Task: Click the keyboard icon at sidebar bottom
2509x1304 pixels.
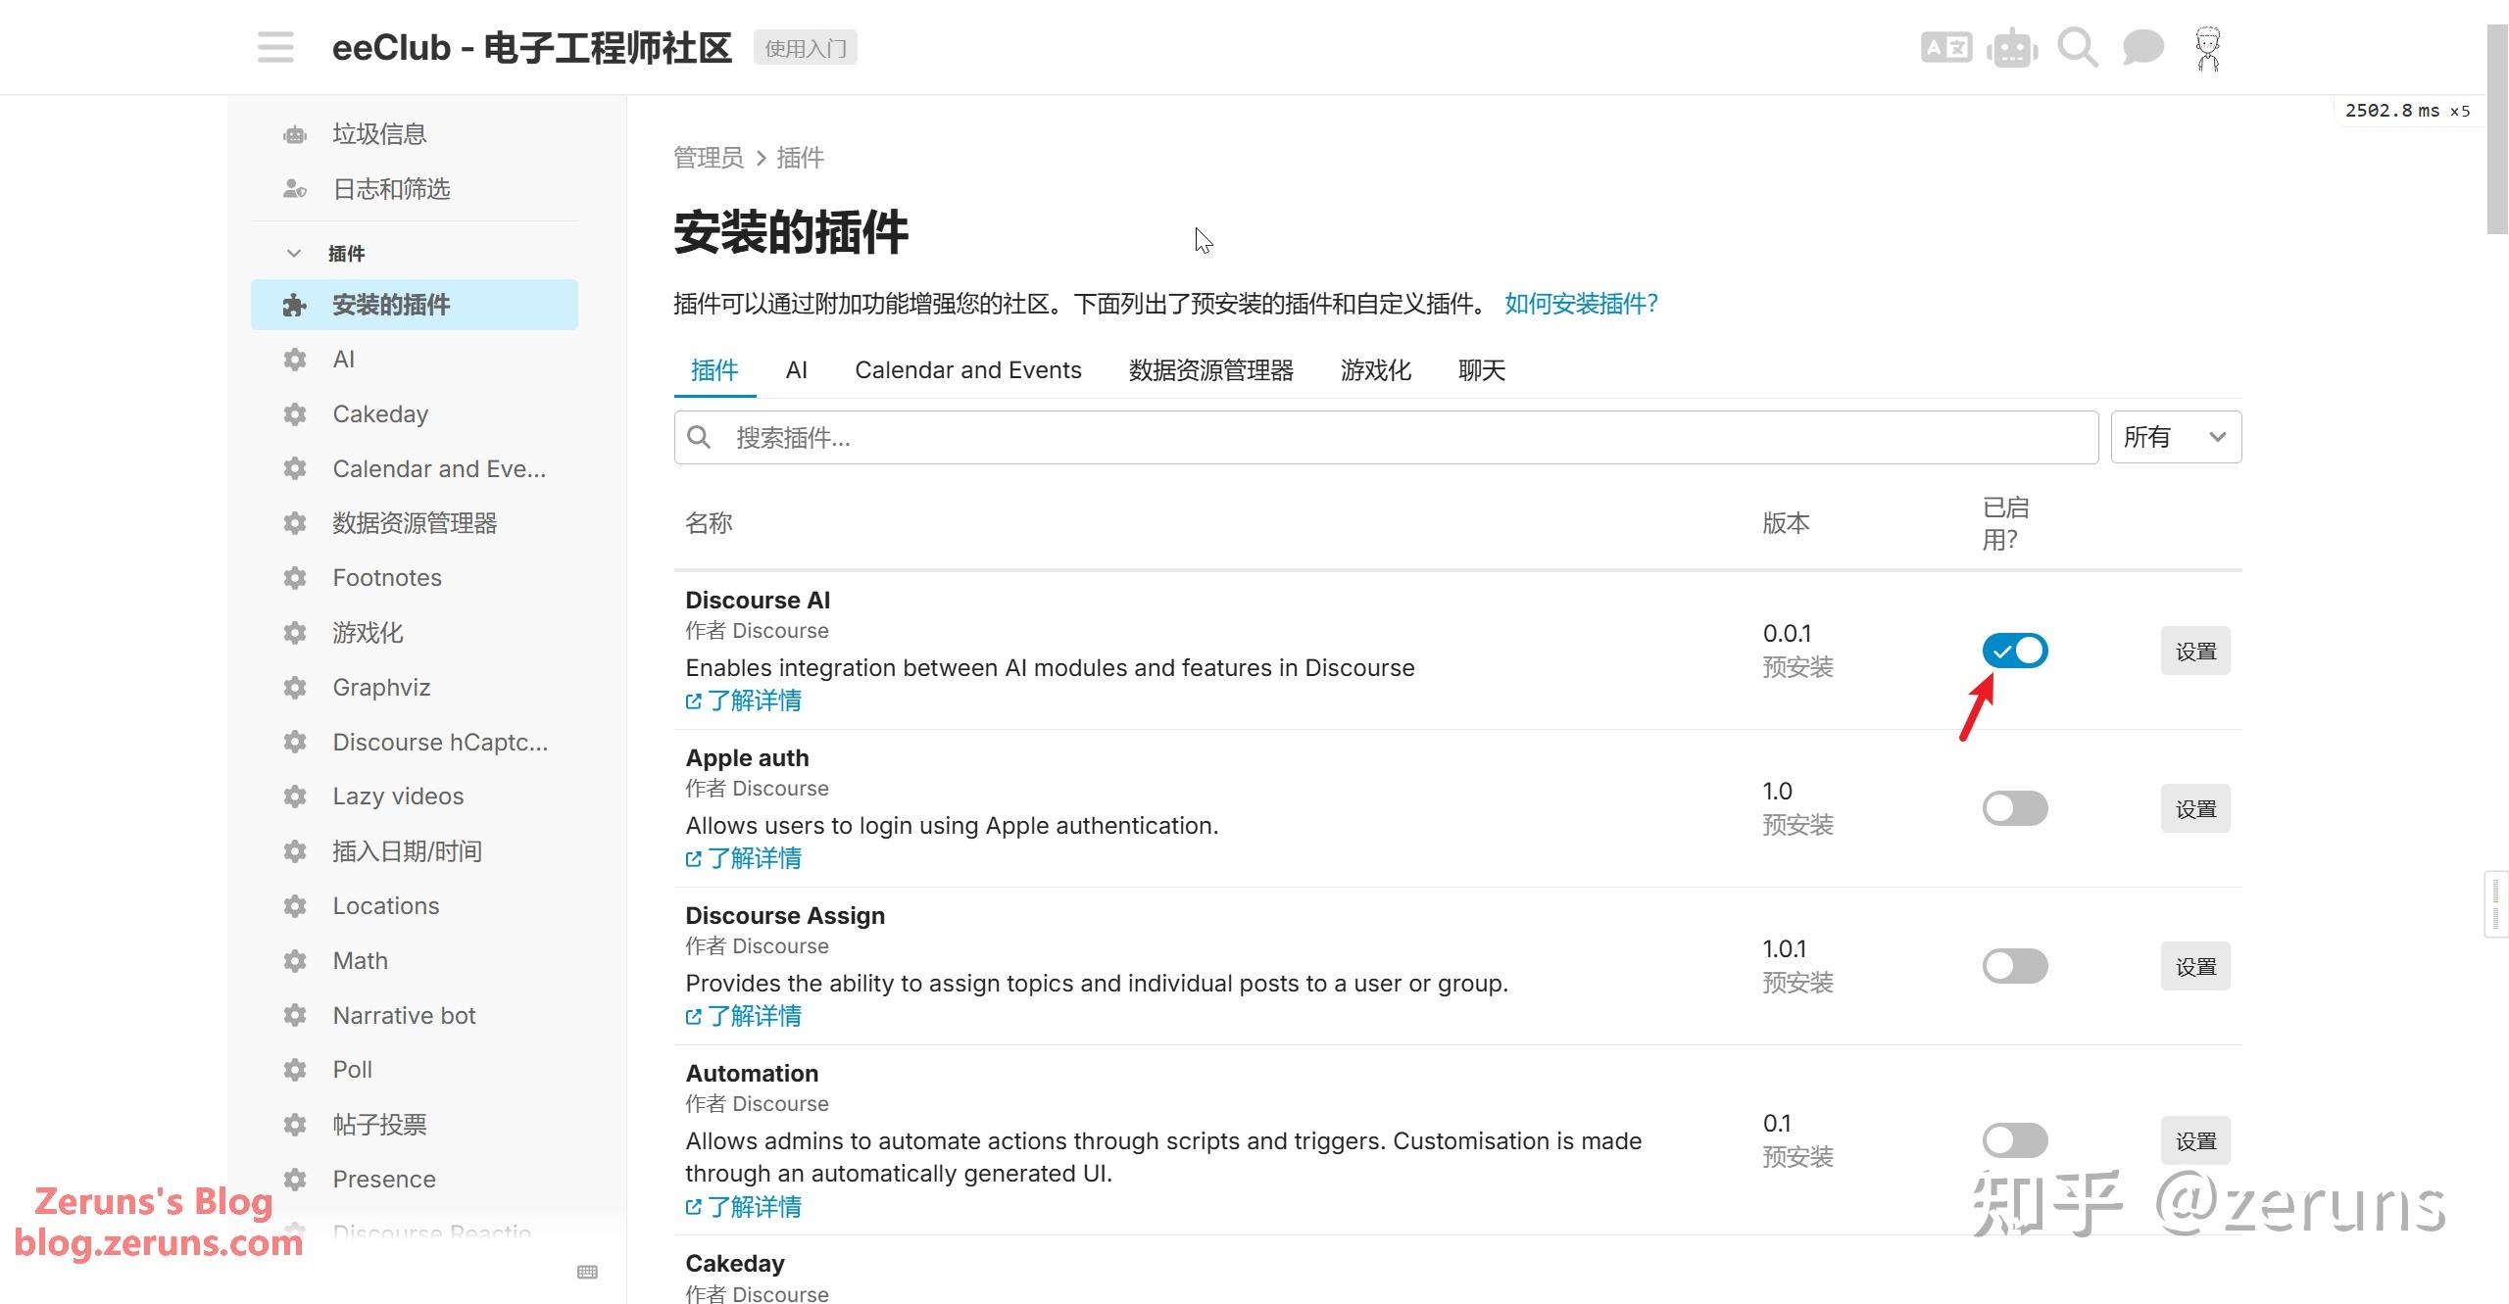Action: pos(588,1272)
